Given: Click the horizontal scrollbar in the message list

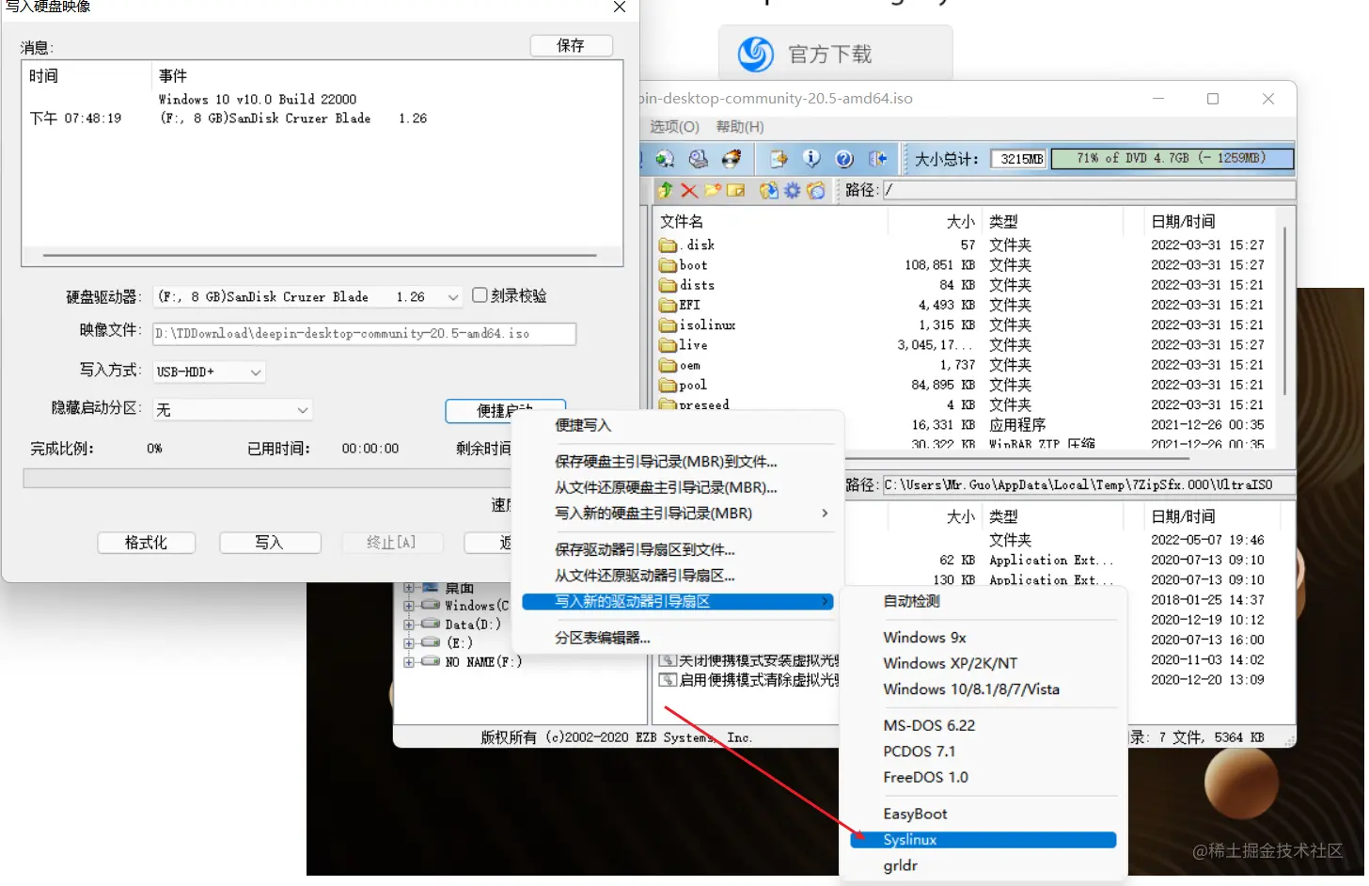Looking at the screenshot, I should (320, 255).
